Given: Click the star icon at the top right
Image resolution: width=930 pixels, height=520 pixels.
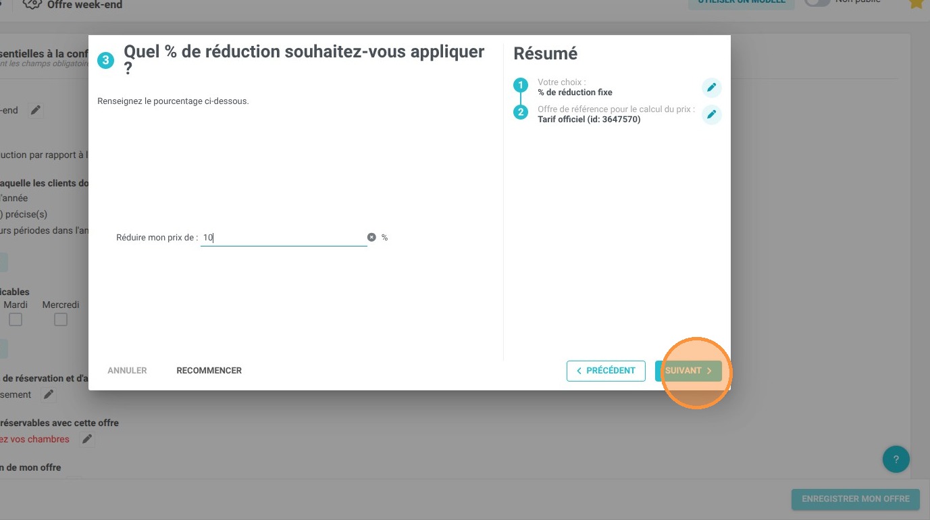Looking at the screenshot, I should tap(917, 3).
